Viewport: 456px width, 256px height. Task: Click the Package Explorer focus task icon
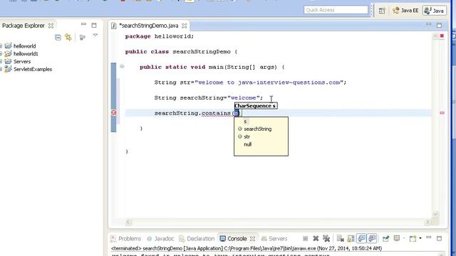tap(83, 37)
